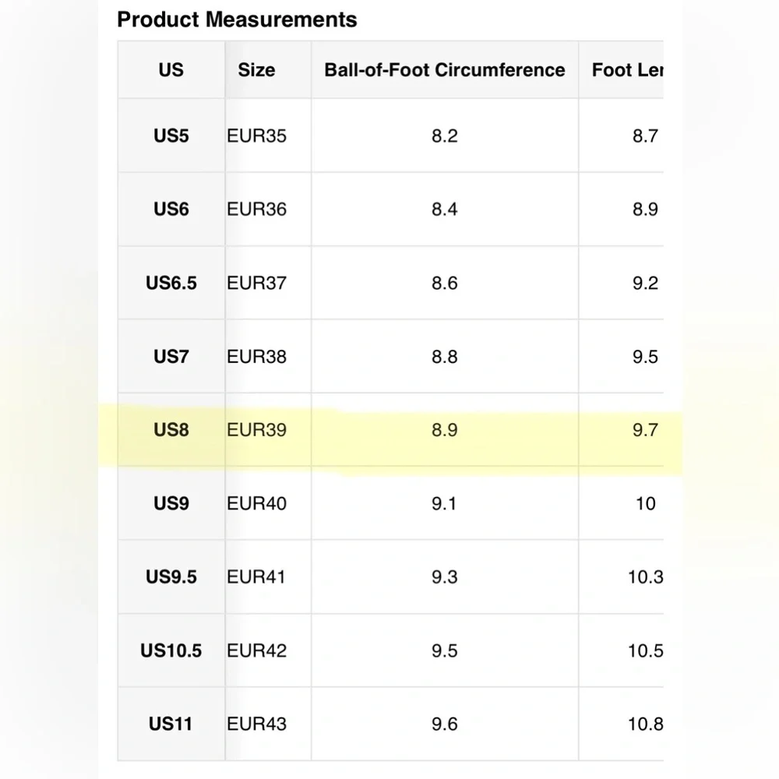Click the 8.6 circumference value
Viewport: 779px width, 779px height.
pyautogui.click(x=444, y=283)
